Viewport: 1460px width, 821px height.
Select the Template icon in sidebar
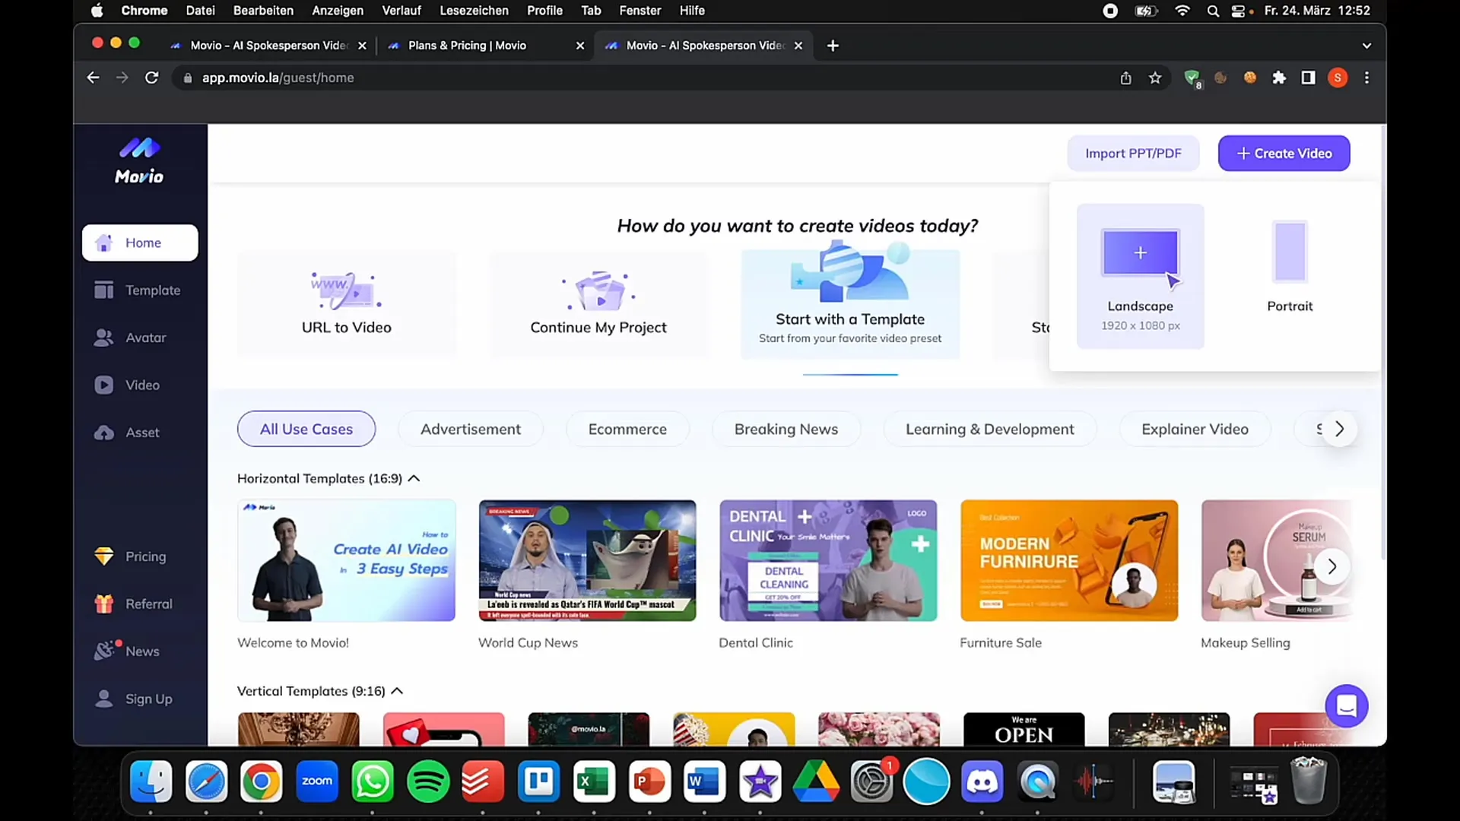(103, 290)
